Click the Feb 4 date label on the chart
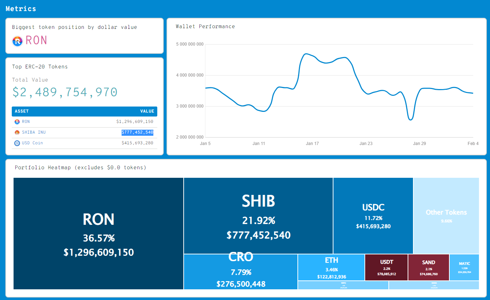The image size is (490, 300). tap(473, 144)
